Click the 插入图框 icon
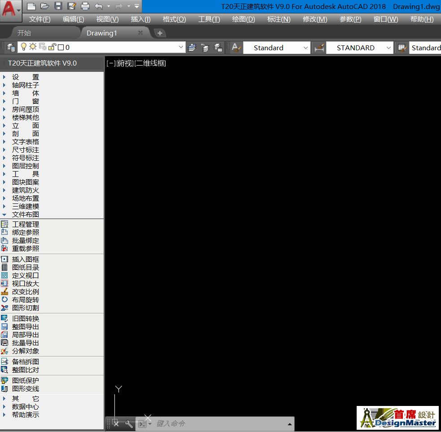441x432 pixels. 4,259
